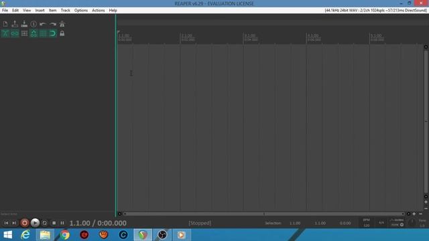Open the Track menu

pos(66,11)
